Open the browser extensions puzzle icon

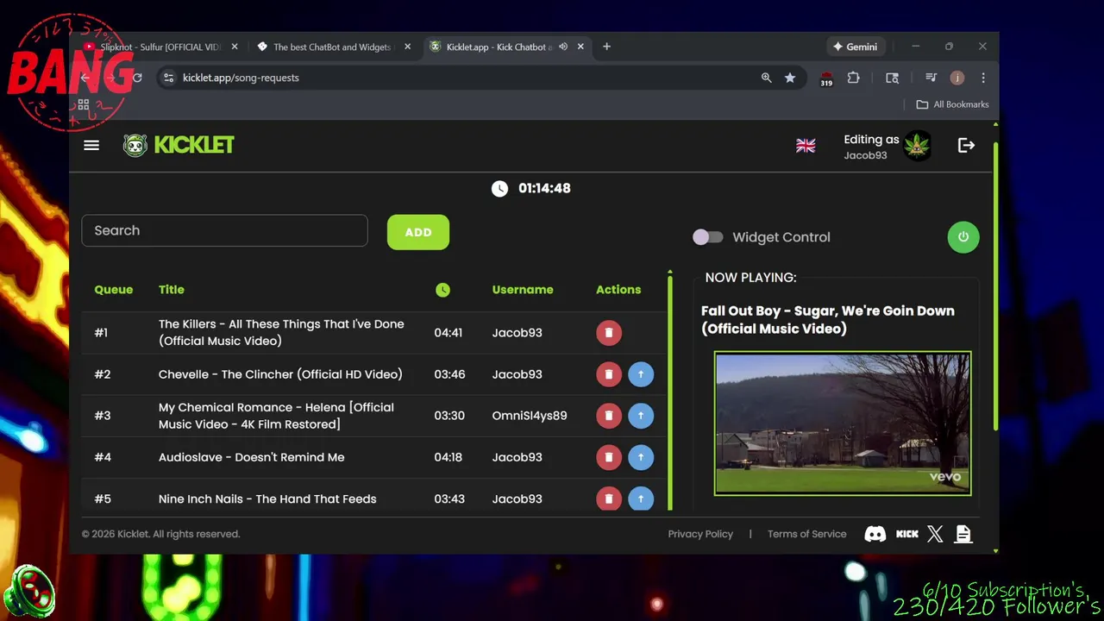tap(853, 78)
